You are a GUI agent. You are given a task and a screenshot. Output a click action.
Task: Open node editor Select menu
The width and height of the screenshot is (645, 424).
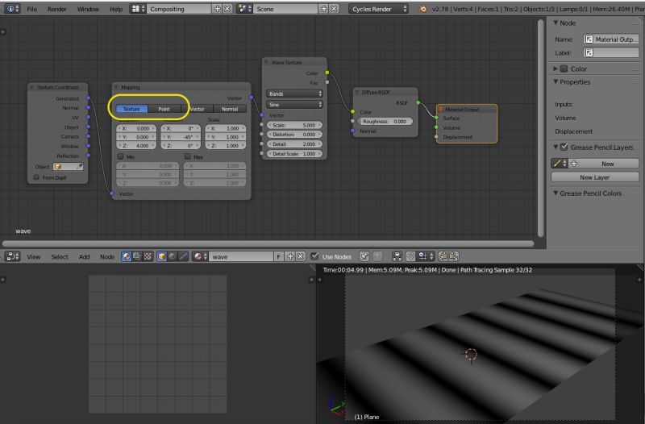click(x=60, y=256)
